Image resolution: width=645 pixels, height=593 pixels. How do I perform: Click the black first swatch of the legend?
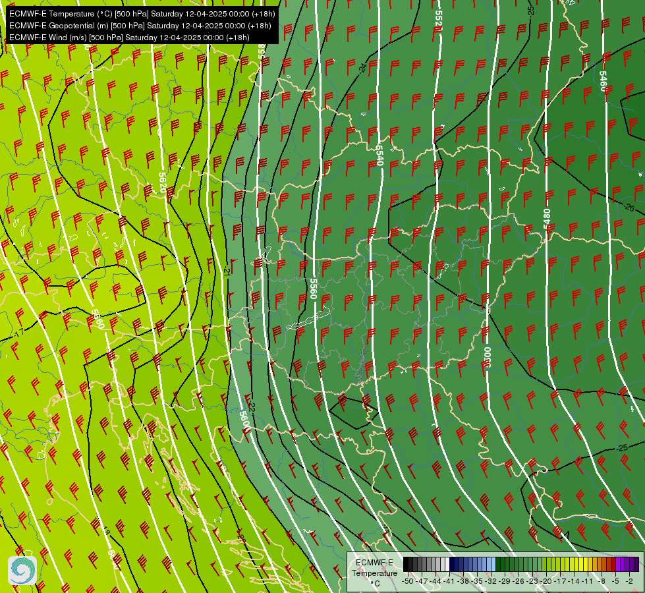click(x=406, y=564)
